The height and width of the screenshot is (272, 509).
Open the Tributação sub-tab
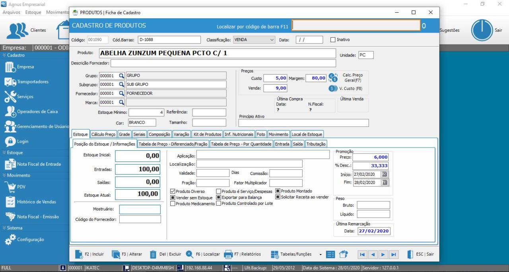316,144
